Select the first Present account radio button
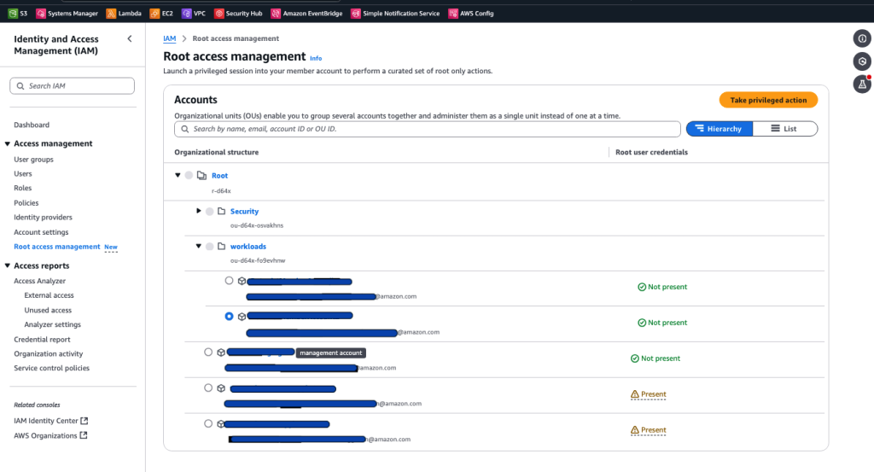 click(208, 388)
